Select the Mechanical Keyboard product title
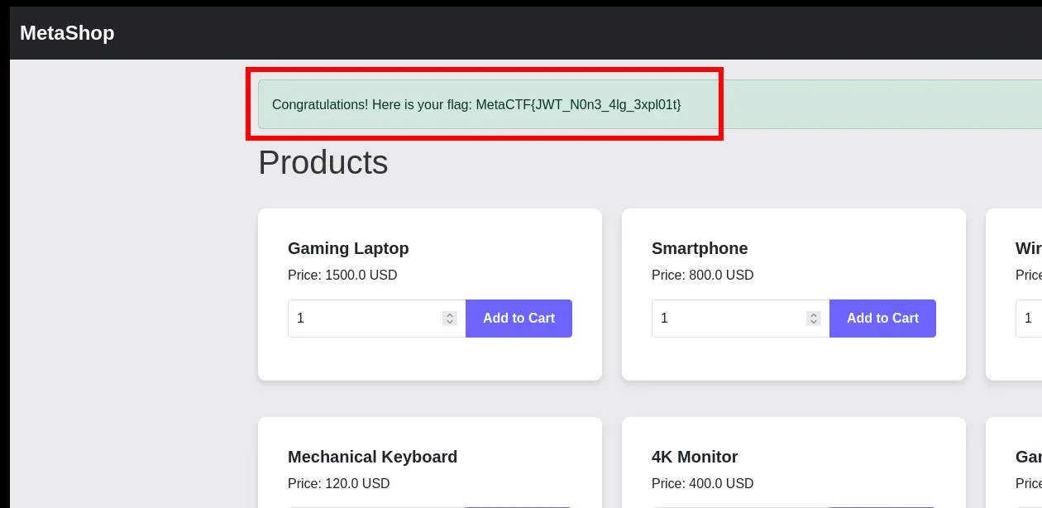The width and height of the screenshot is (1042, 508). point(372,457)
